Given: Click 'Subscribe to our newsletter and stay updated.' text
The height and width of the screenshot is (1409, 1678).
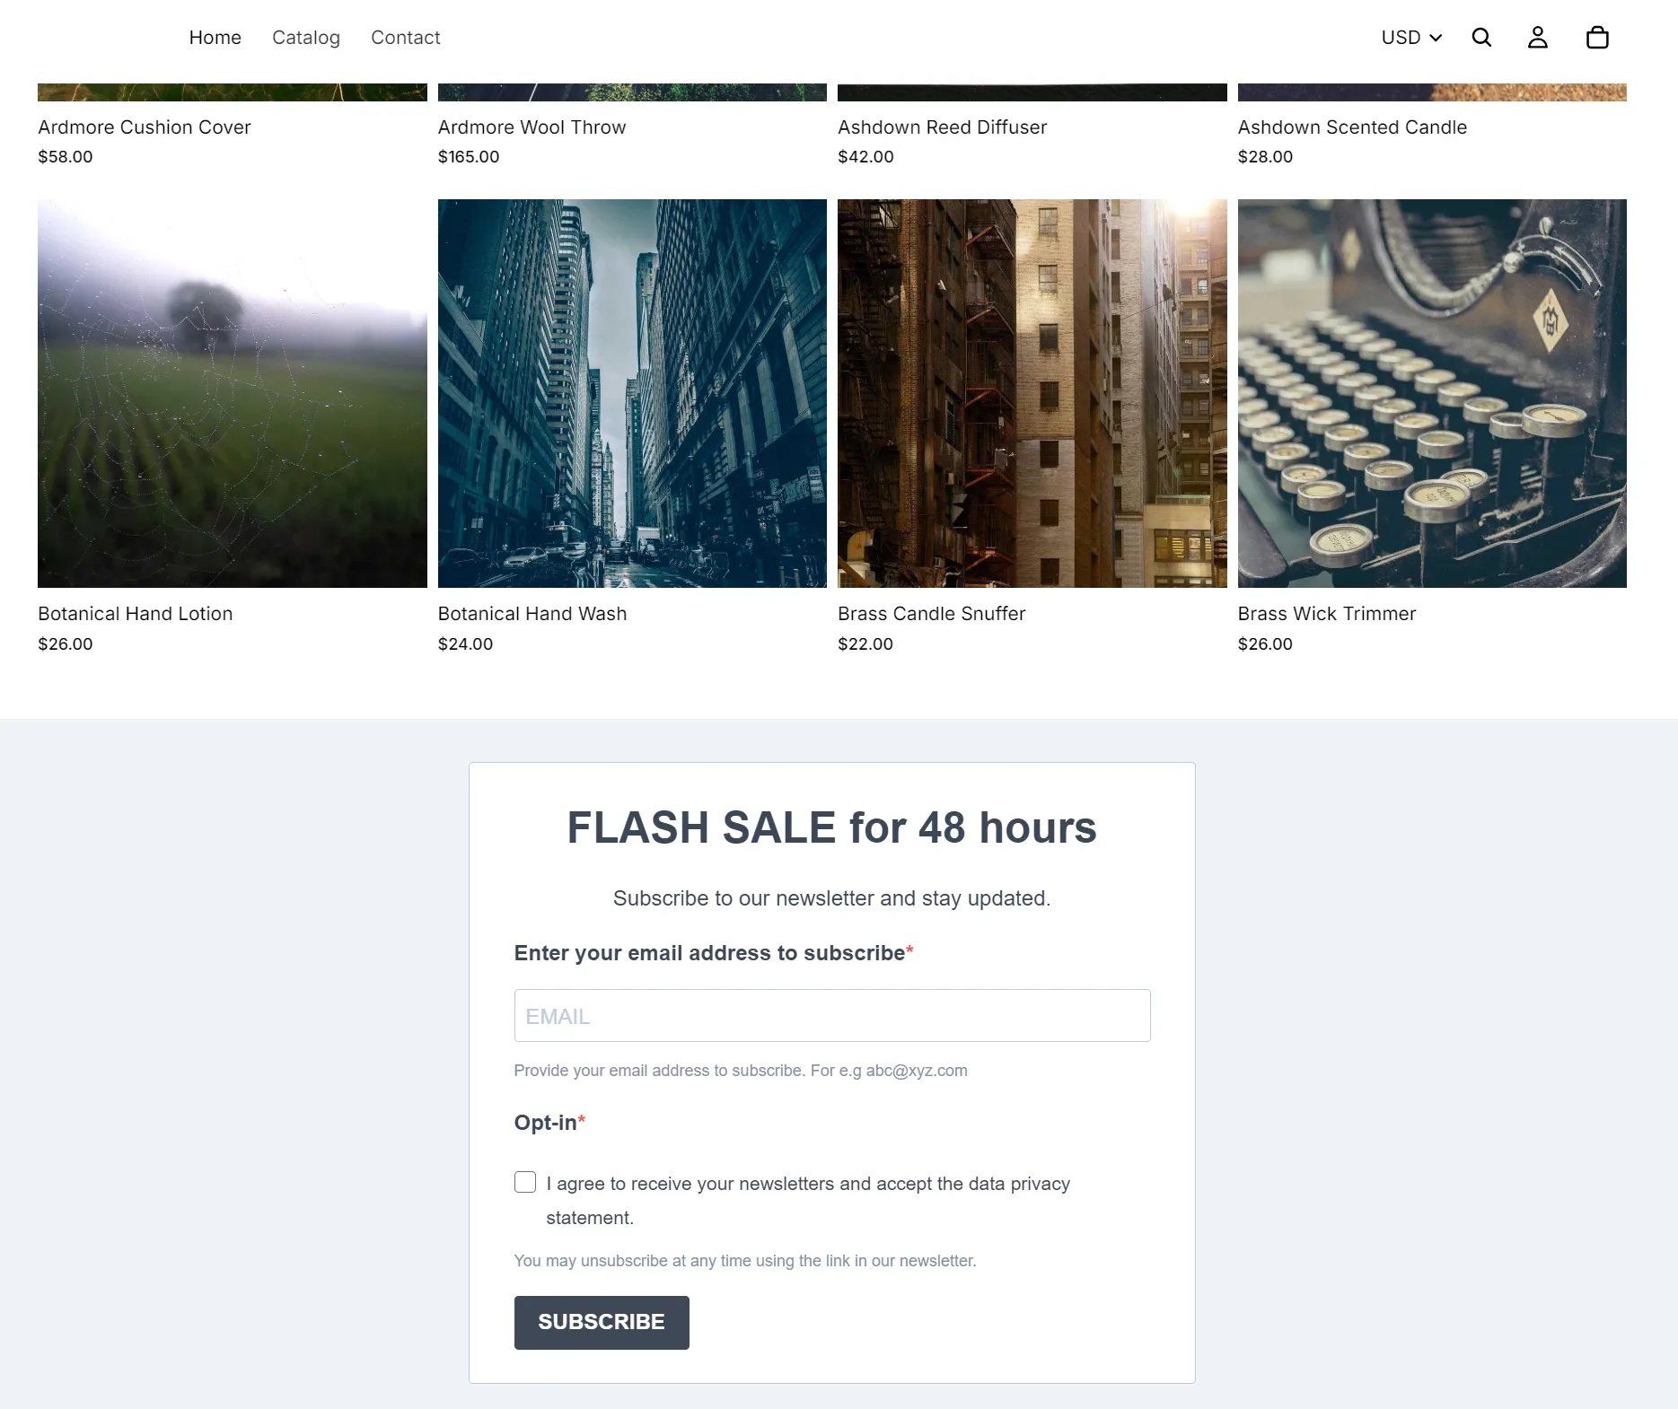Looking at the screenshot, I should click(x=832, y=898).
